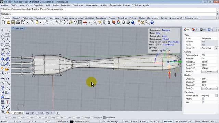Click the Desactivar osnap square toggle
This screenshot has width=219, height=123.
click(x=104, y=118)
